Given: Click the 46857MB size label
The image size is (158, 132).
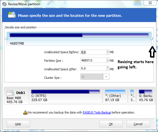Looking at the screenshot, I should pyautogui.click(x=17, y=44).
